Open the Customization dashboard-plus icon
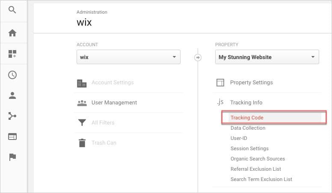The image size is (332, 193). click(x=12, y=54)
